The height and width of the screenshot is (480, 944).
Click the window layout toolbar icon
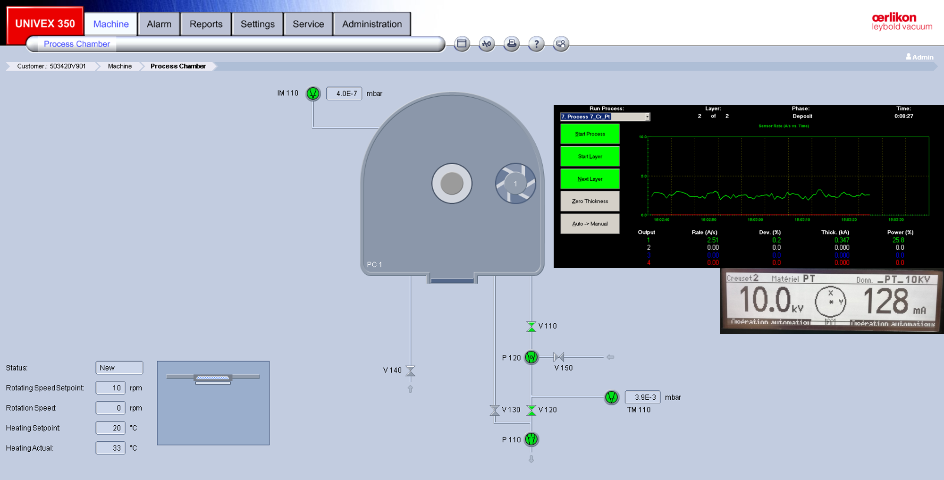[x=462, y=44]
